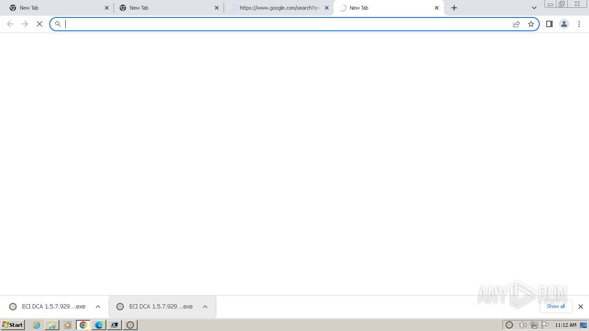589x331 pixels.
Task: Open the ECI DCA installer taskbar icon
Action: click(130, 325)
